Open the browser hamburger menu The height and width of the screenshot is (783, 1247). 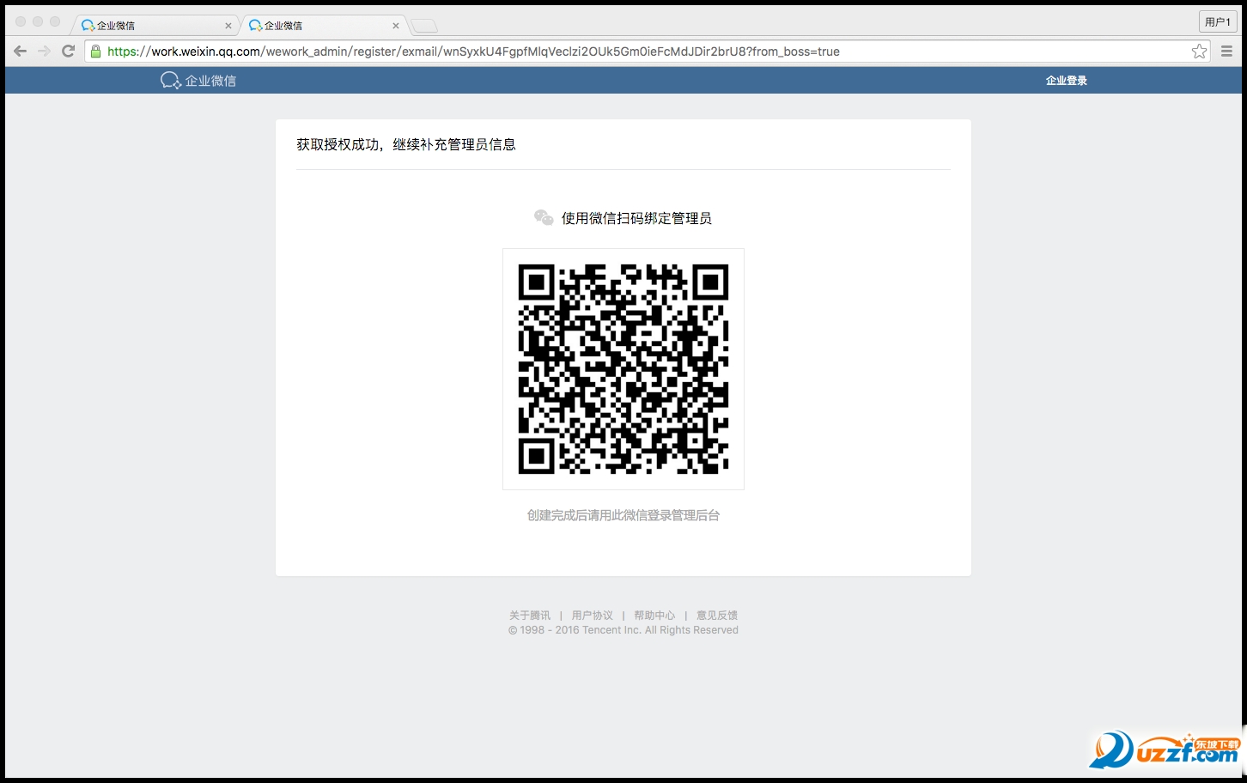(x=1226, y=52)
